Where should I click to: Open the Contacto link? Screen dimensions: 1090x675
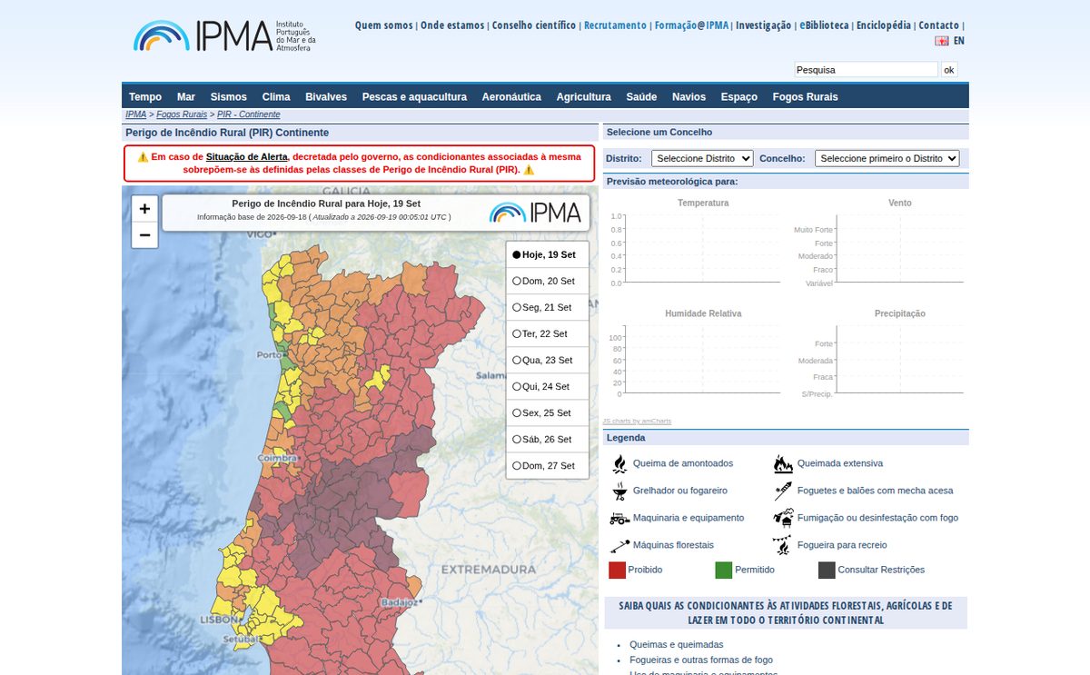[938, 25]
